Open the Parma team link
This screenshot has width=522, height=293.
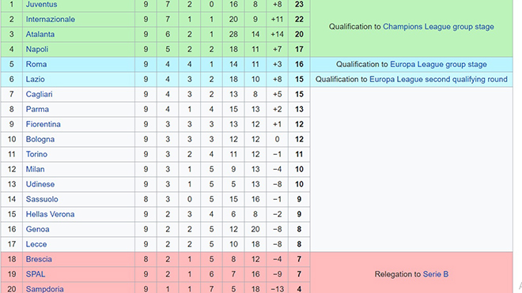point(37,109)
